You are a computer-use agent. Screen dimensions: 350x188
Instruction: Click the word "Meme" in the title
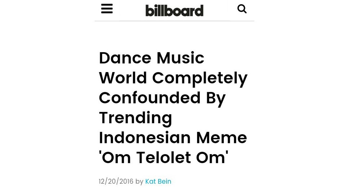(222, 138)
